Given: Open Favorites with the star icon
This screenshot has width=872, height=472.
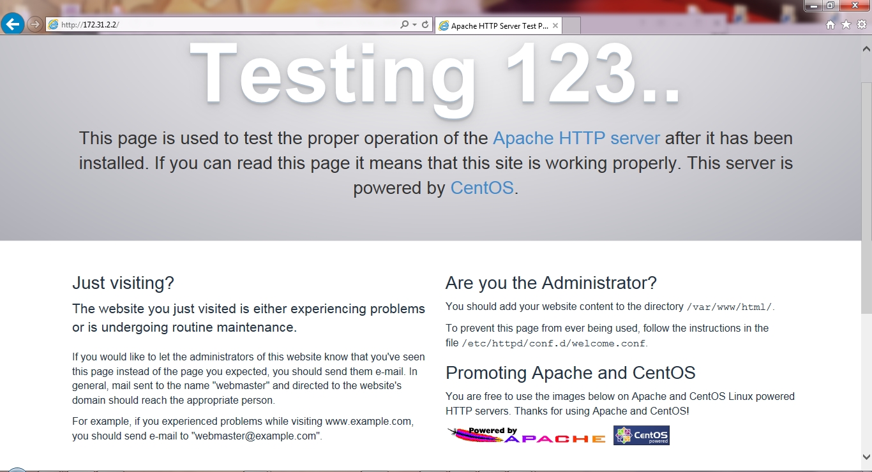Looking at the screenshot, I should pyautogui.click(x=846, y=25).
